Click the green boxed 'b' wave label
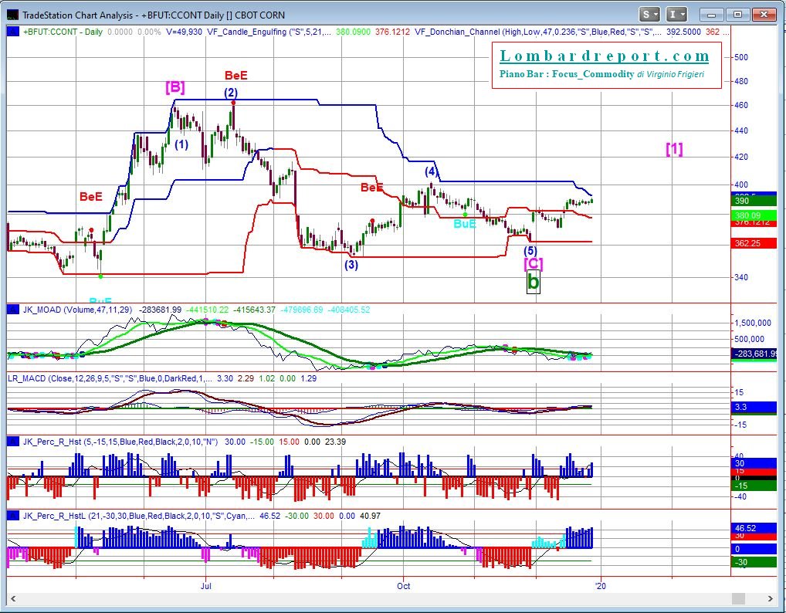The image size is (786, 613). (534, 283)
